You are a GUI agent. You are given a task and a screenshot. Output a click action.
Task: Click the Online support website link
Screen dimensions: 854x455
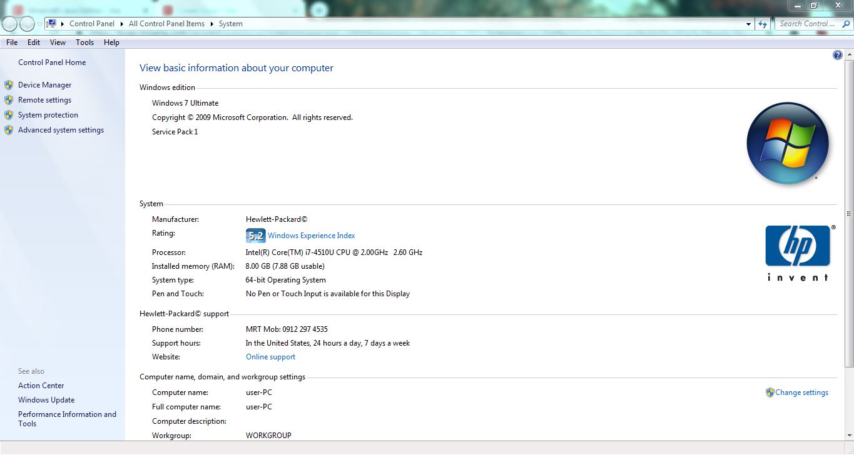point(270,357)
